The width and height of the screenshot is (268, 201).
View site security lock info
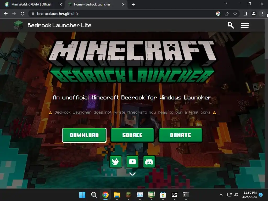tap(33, 14)
